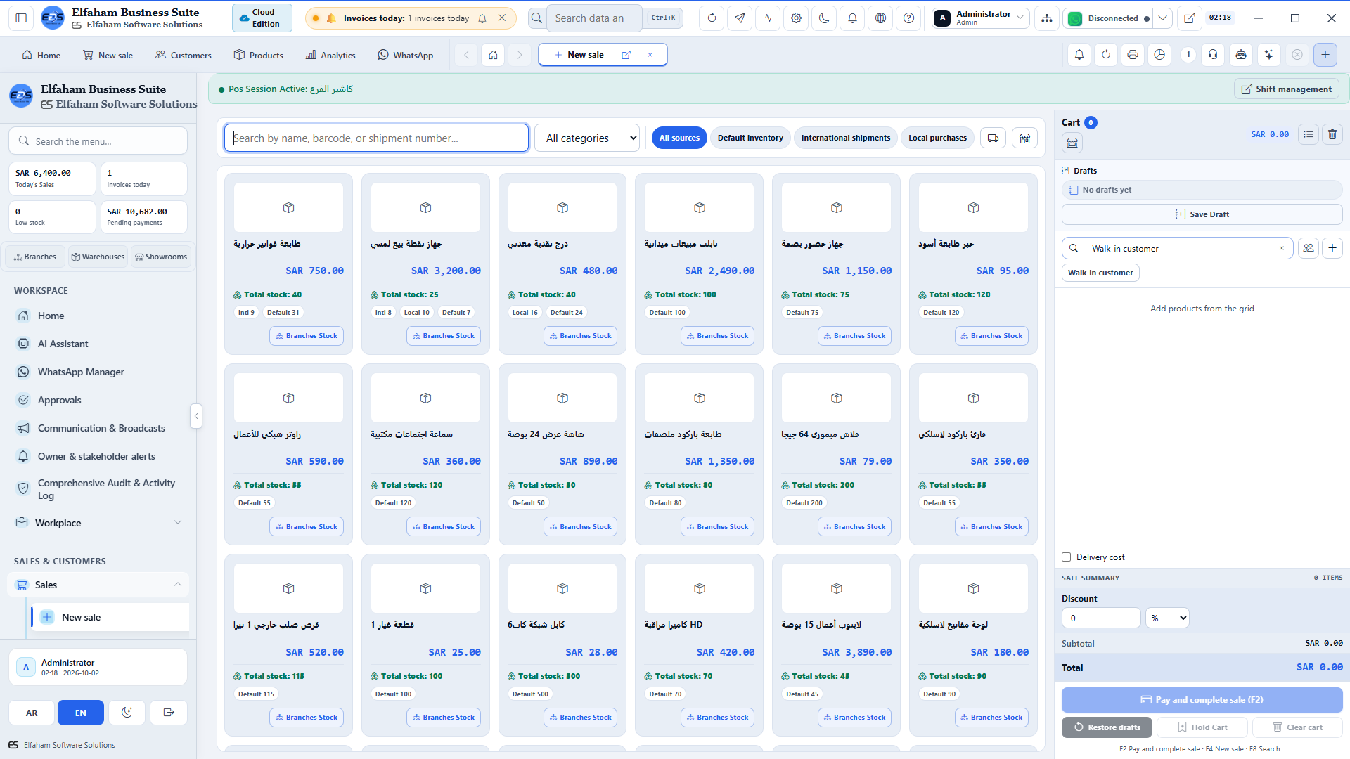Open the activity pulse icon
The height and width of the screenshot is (759, 1350).
(768, 18)
